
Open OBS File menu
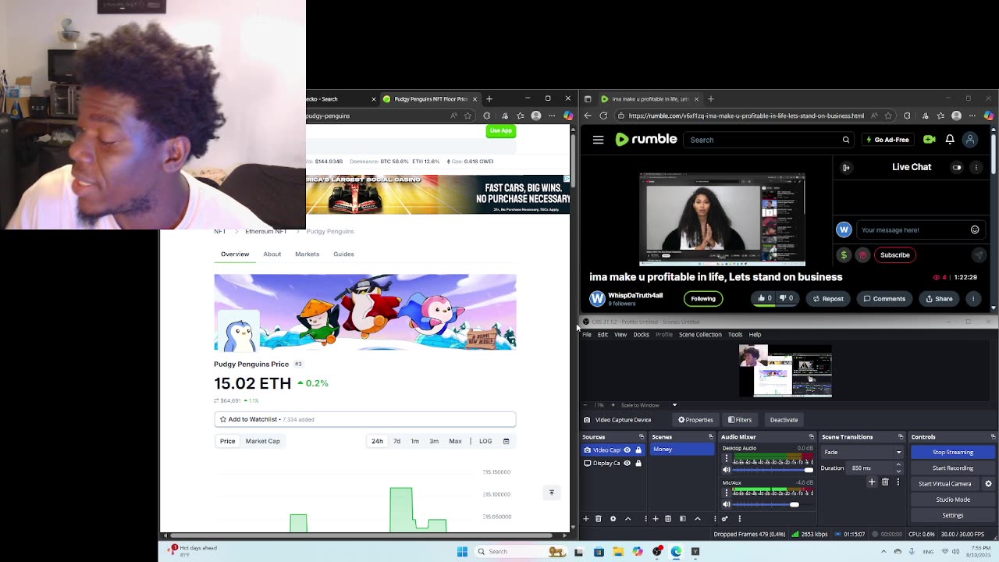pyautogui.click(x=587, y=334)
